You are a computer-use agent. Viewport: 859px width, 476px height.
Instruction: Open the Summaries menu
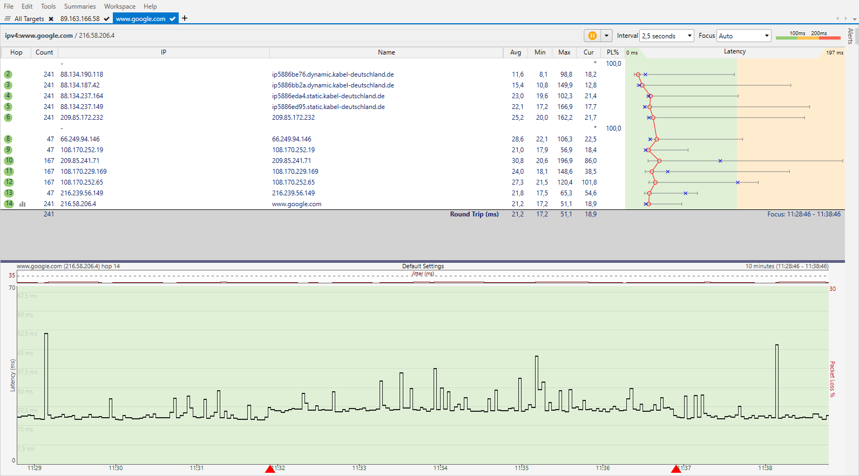point(80,6)
